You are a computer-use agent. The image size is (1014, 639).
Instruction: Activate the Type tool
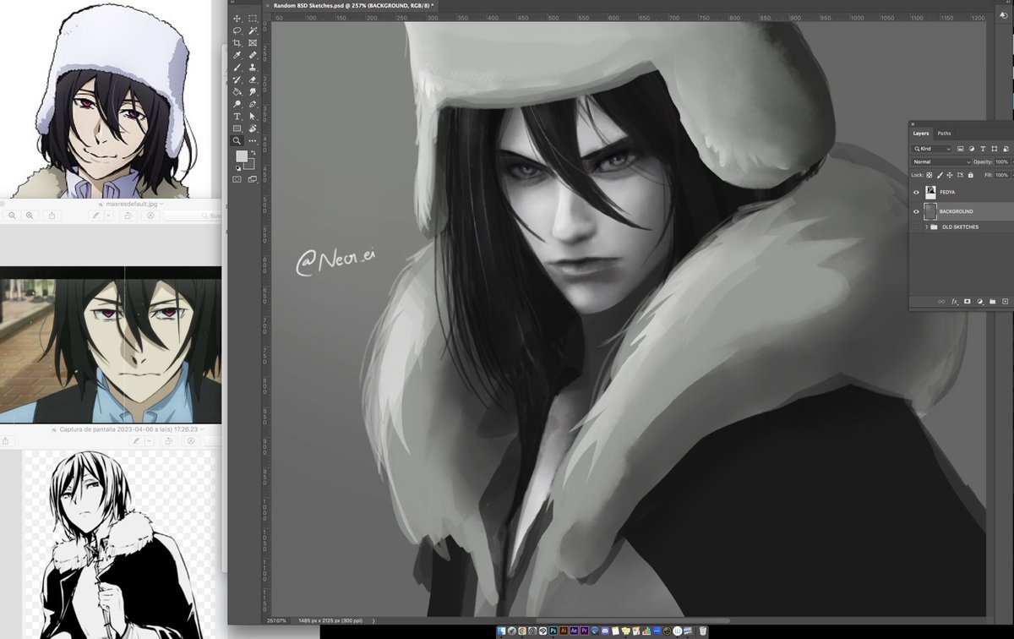[x=237, y=117]
